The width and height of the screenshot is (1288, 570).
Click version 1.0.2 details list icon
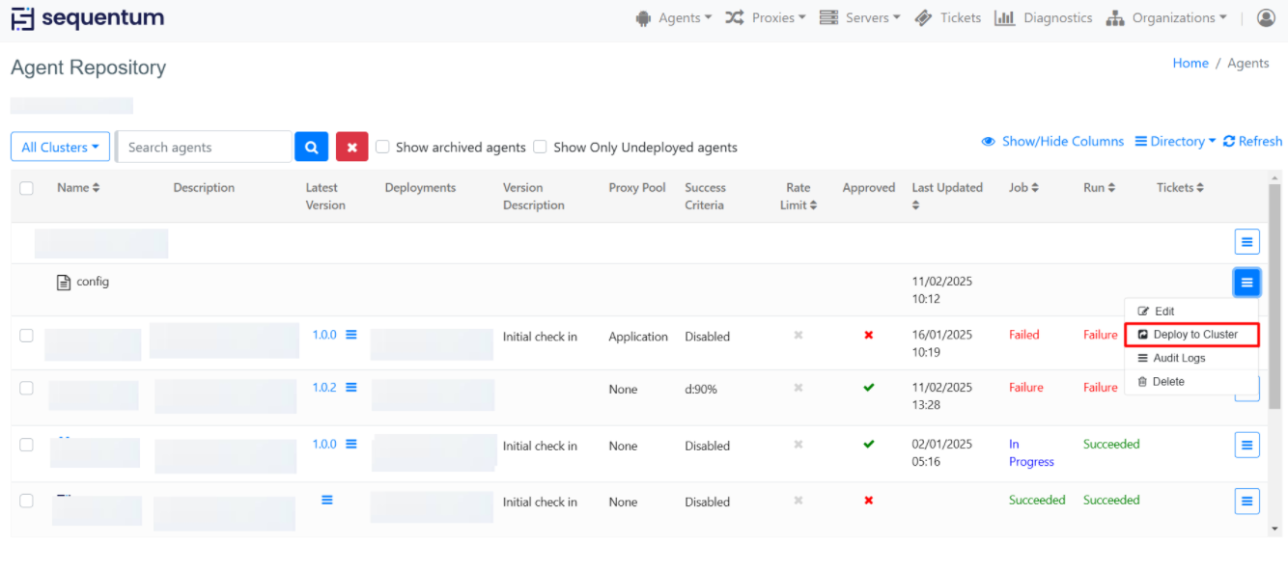click(351, 387)
